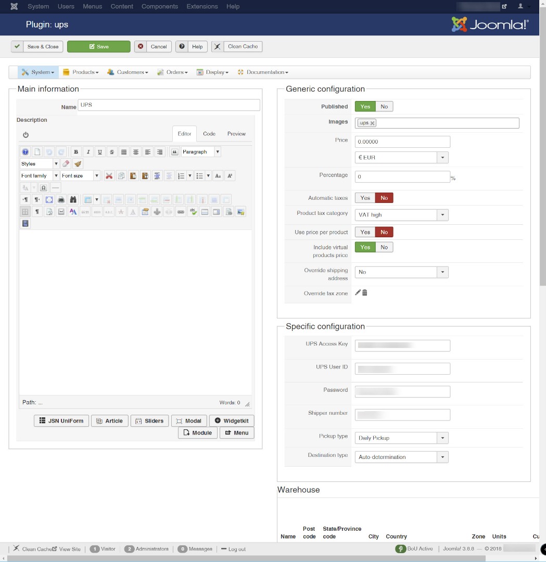The height and width of the screenshot is (562, 546).
Task: Click the Copy icon in editor
Action: tap(121, 176)
